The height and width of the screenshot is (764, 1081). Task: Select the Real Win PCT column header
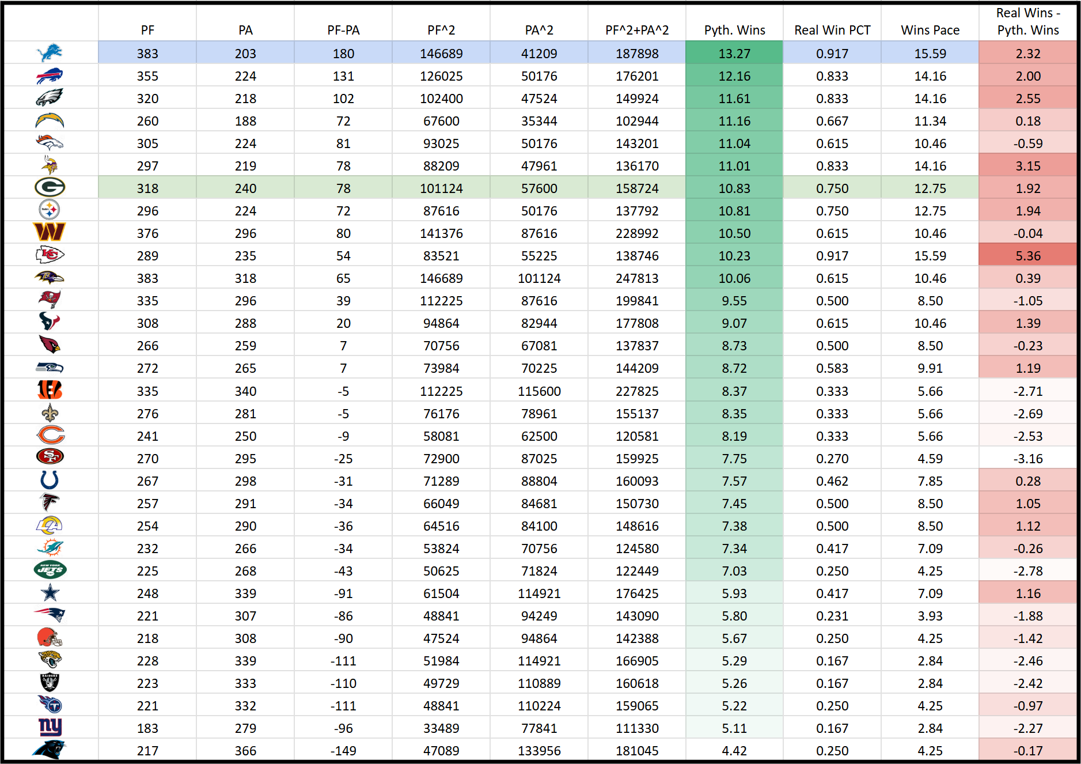click(x=832, y=30)
